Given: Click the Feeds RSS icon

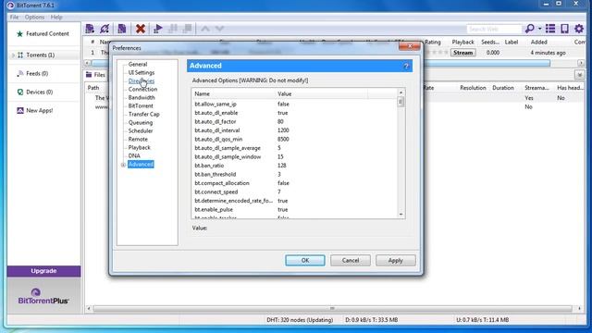Looking at the screenshot, I should point(20,74).
